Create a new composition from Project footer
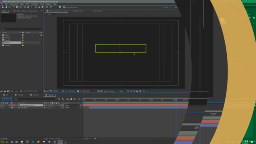 pyautogui.click(x=8, y=92)
